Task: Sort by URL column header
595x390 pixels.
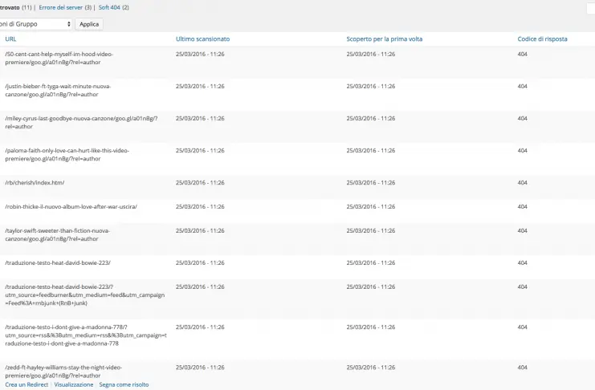Action: (x=10, y=39)
